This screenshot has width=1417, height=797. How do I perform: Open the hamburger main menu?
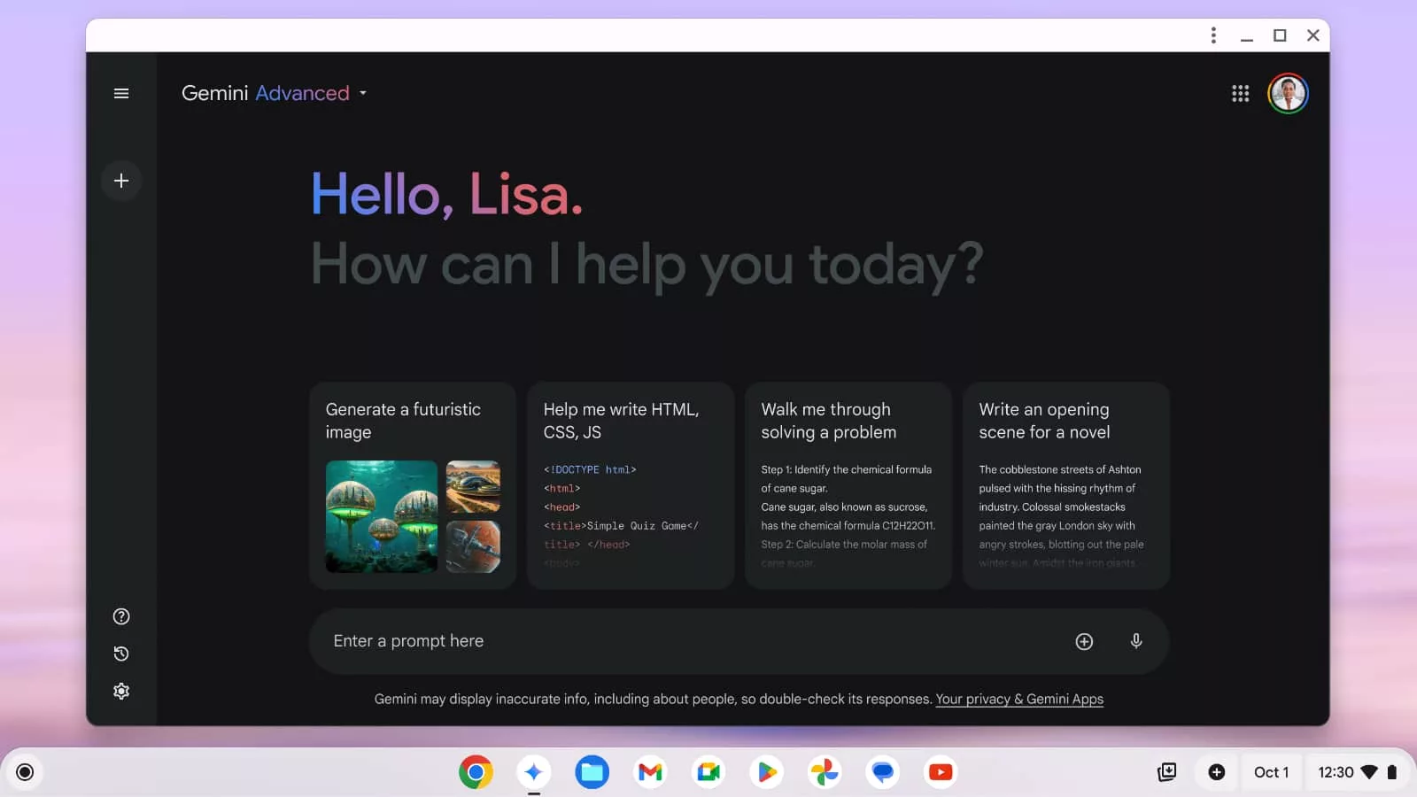121,93
